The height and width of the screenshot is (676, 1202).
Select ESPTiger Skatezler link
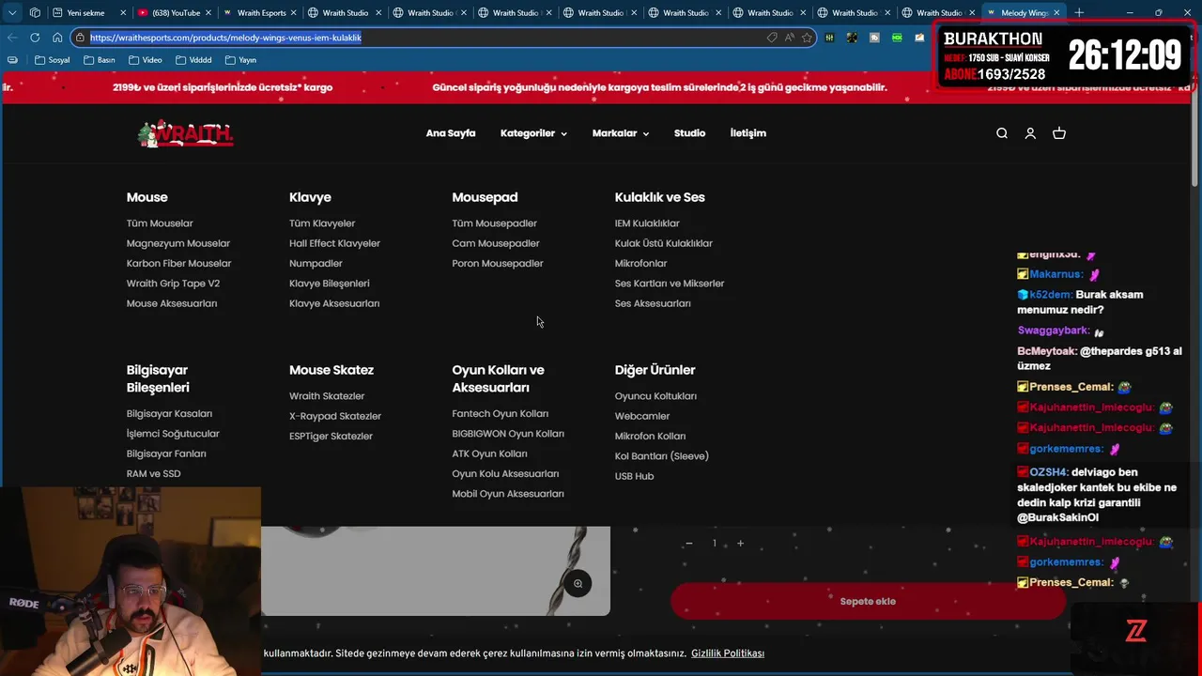(331, 437)
